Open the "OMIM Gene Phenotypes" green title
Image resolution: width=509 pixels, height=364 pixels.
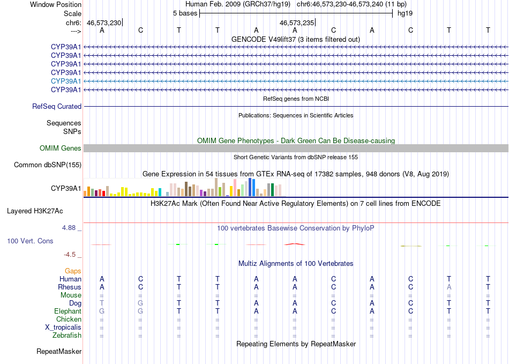point(296,140)
